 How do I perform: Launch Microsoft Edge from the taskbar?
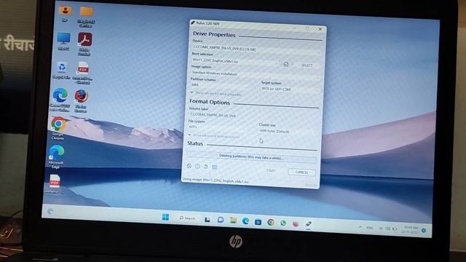245,221
